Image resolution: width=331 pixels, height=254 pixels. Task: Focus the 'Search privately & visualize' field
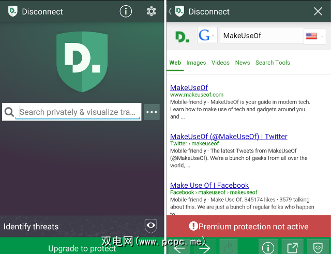78,112
